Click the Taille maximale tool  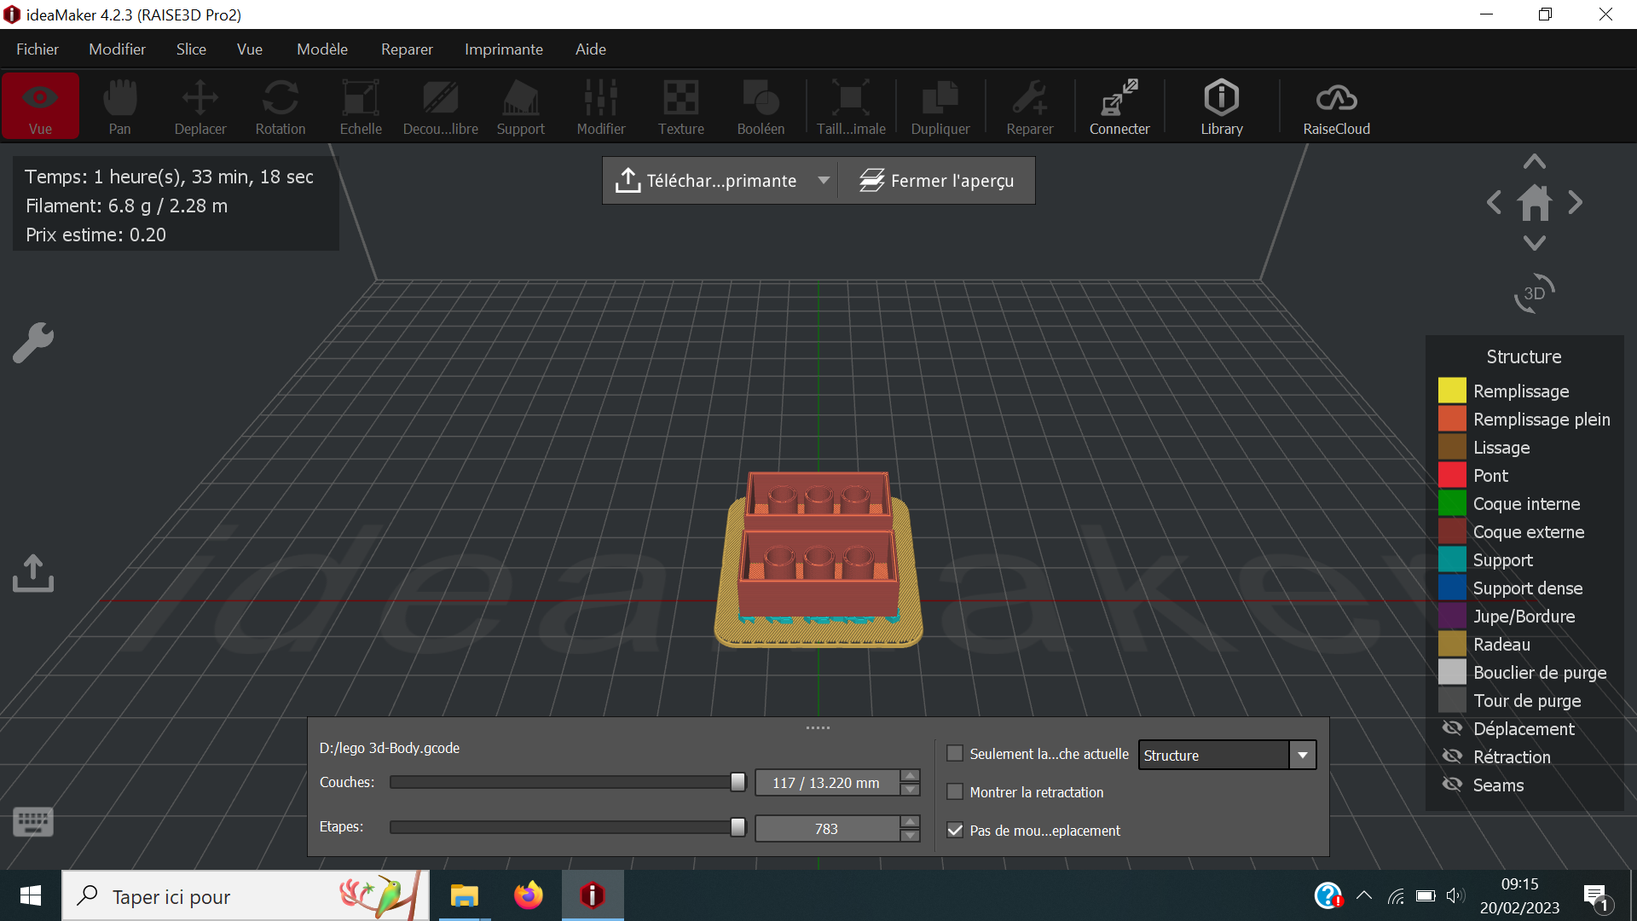click(x=851, y=107)
